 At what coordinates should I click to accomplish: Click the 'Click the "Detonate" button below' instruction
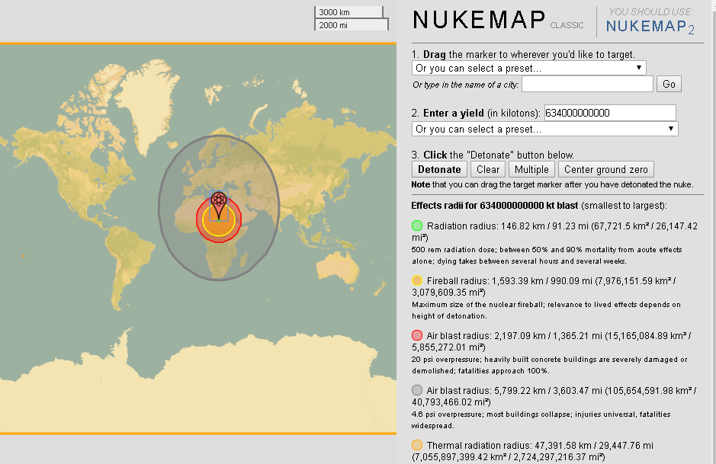point(493,155)
